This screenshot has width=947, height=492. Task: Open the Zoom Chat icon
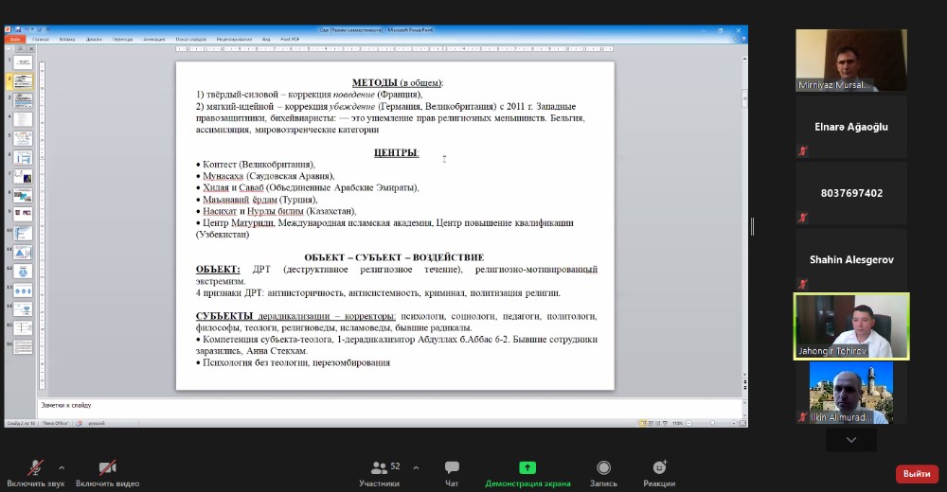click(452, 467)
